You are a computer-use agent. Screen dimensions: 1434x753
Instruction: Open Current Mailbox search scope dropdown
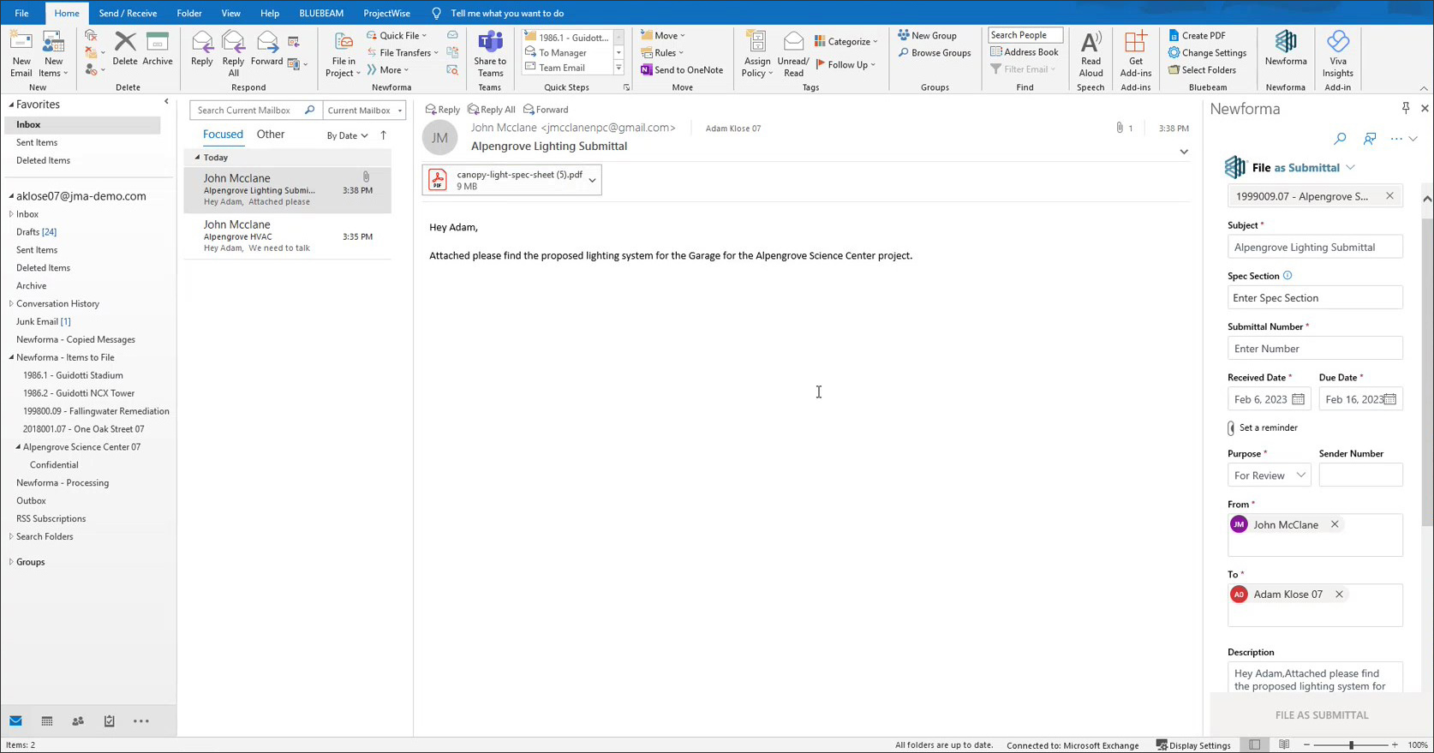click(x=364, y=111)
